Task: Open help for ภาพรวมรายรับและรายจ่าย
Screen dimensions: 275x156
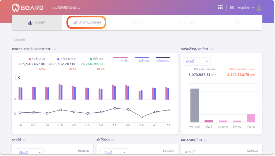Action: click(55, 49)
